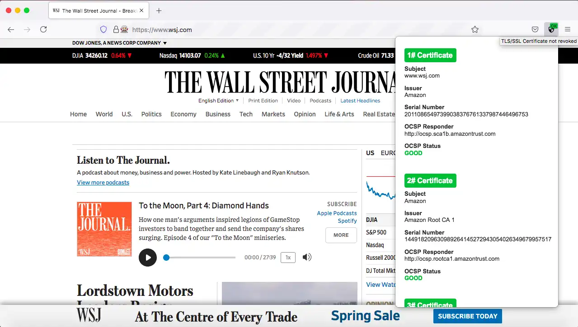This screenshot has height=327, width=578.
Task: Open the Life & Arts section
Action: 339,114
